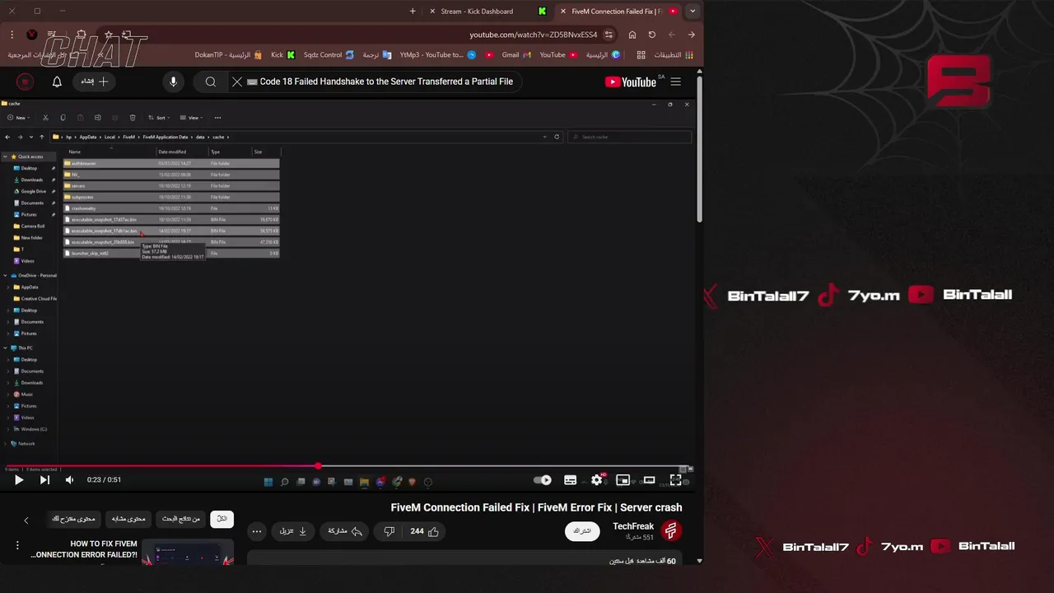Image resolution: width=1054 pixels, height=593 pixels.
Task: Like the video with 244 likes
Action: tap(425, 531)
